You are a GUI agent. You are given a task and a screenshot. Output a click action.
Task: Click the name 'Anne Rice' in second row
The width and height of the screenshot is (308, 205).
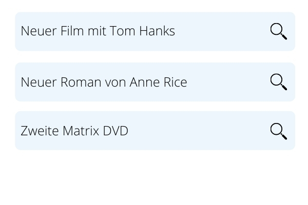coord(158,82)
